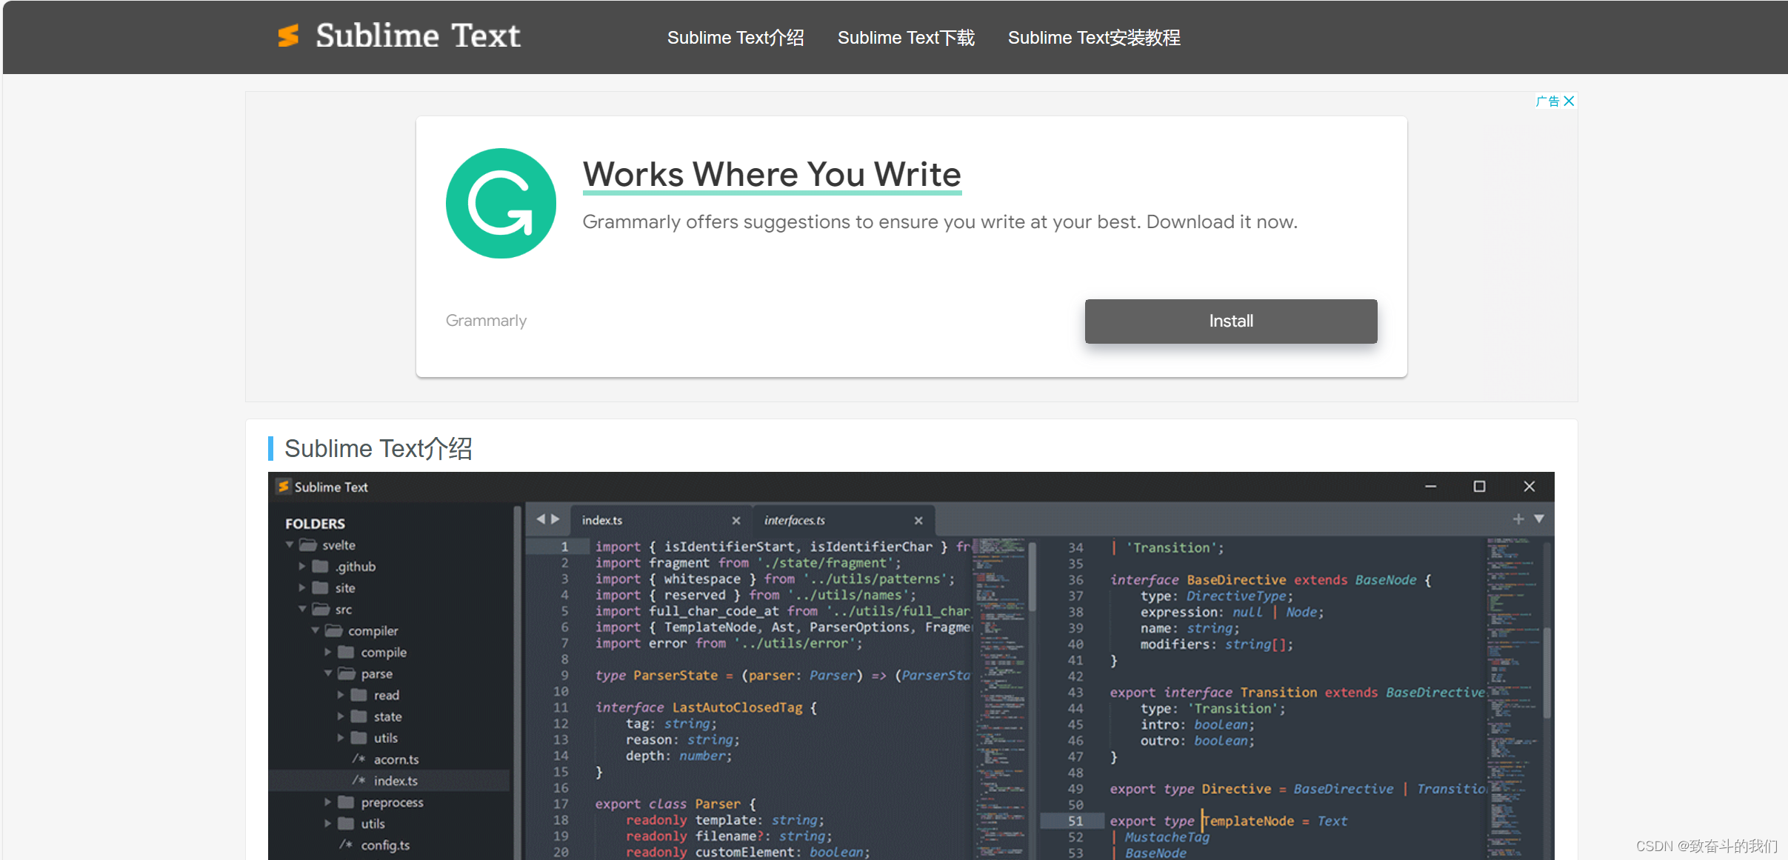Expand the preprocess folder arrow

[327, 802]
